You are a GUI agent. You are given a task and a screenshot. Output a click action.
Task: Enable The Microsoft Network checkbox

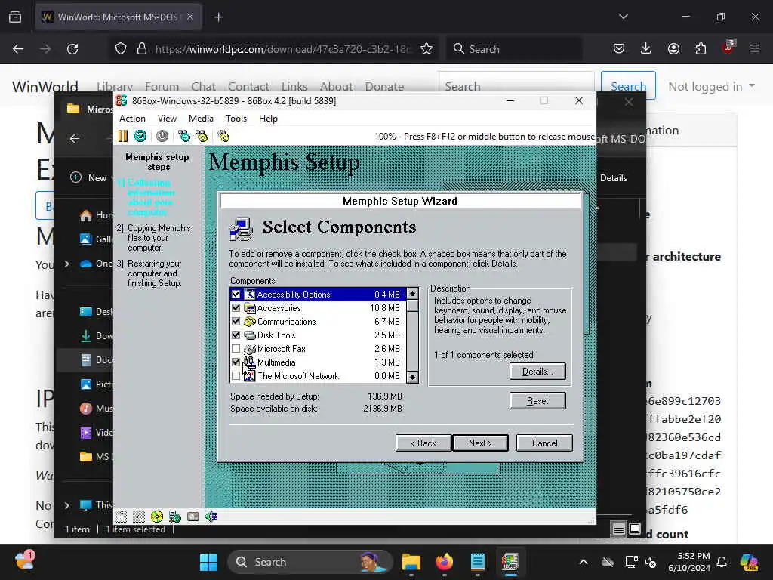[236, 376]
